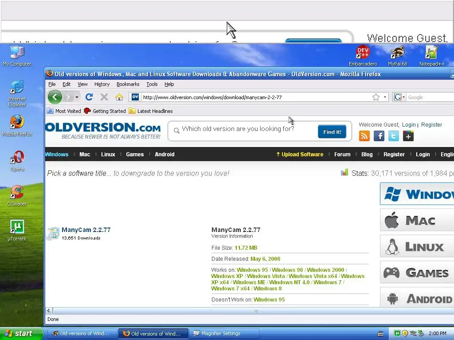Click the Upload Software link

[x=300, y=154]
